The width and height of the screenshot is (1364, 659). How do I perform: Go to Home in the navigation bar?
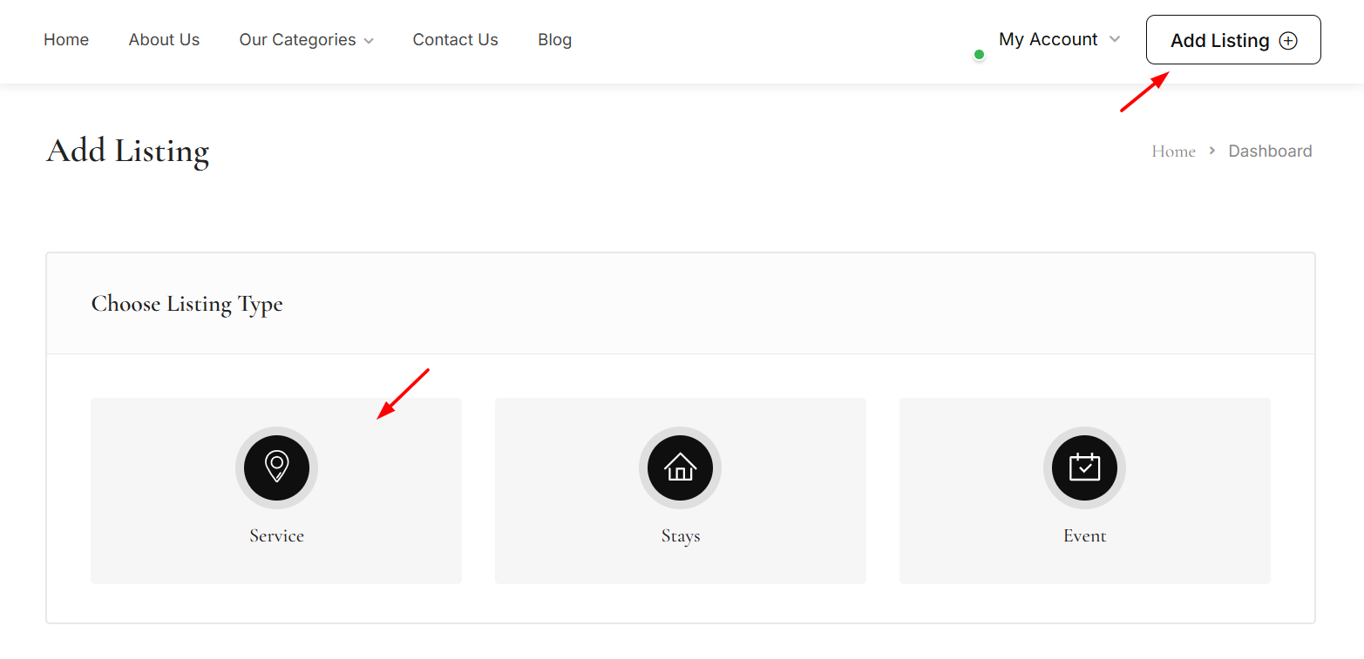[x=66, y=40]
